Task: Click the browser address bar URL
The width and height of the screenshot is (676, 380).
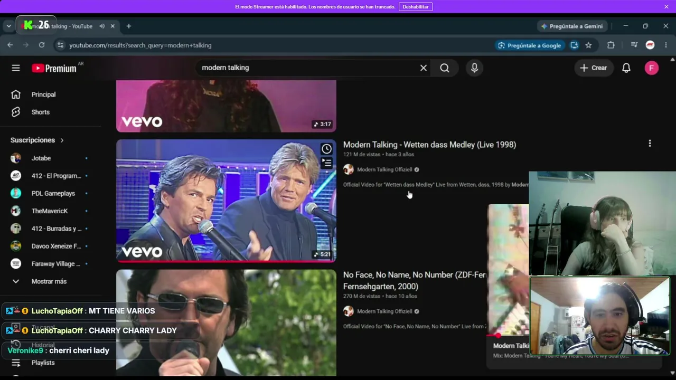Action: (x=140, y=45)
